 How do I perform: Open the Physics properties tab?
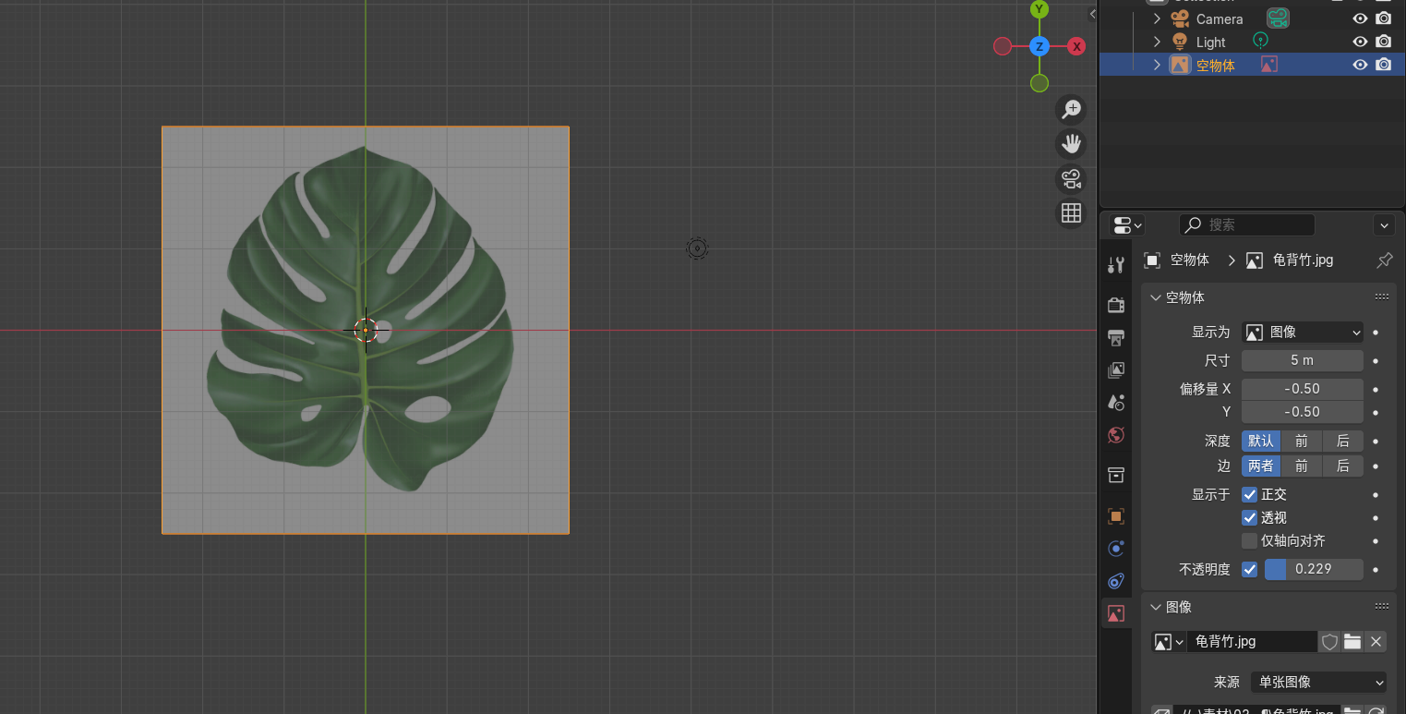pyautogui.click(x=1116, y=549)
